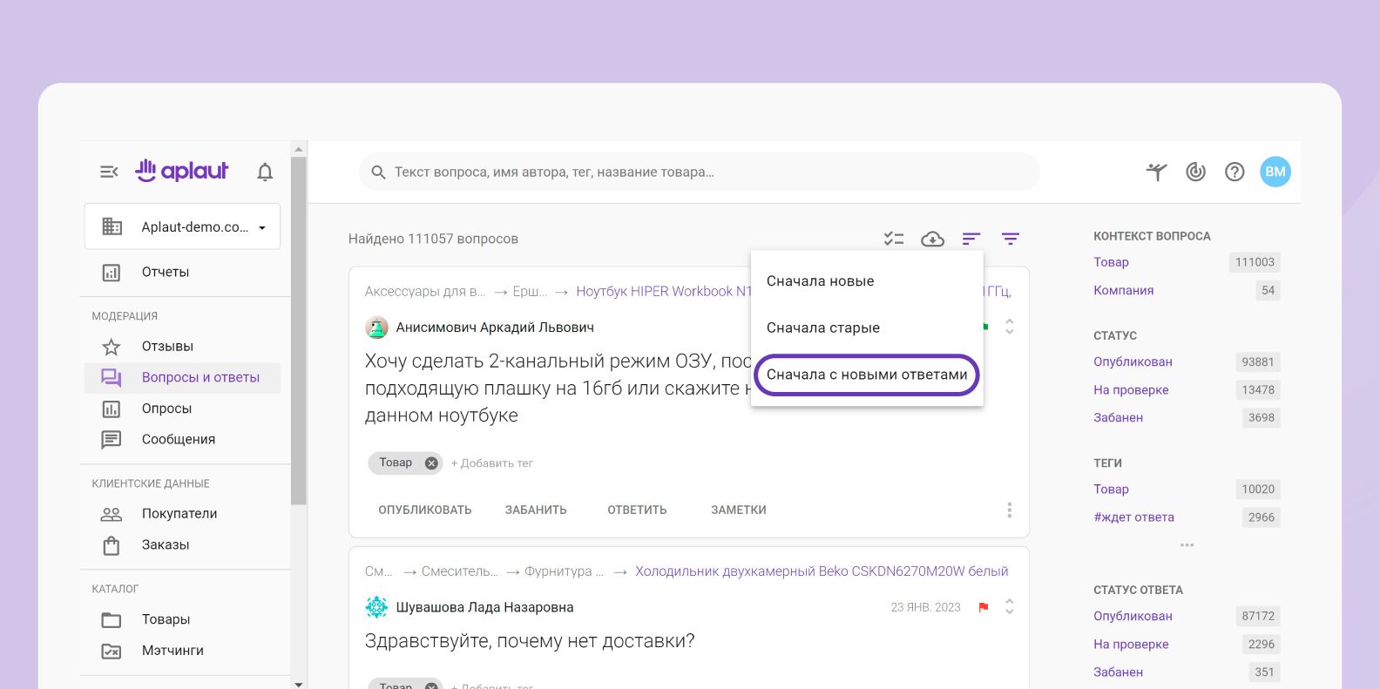Click the ОПУБЛИКОВАТЬ button
The height and width of the screenshot is (689, 1380).
tap(425, 510)
